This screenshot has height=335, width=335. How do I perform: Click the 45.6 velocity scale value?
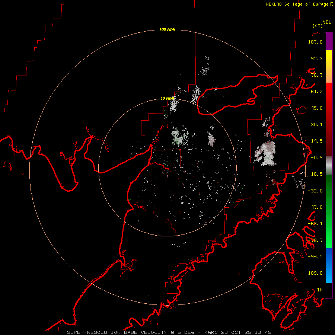pyautogui.click(x=317, y=108)
